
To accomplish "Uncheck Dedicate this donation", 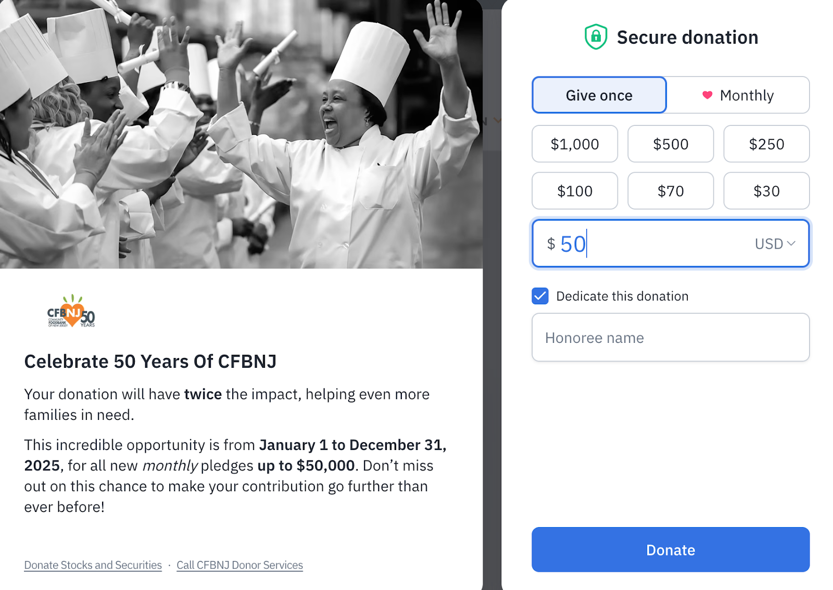I will (540, 296).
